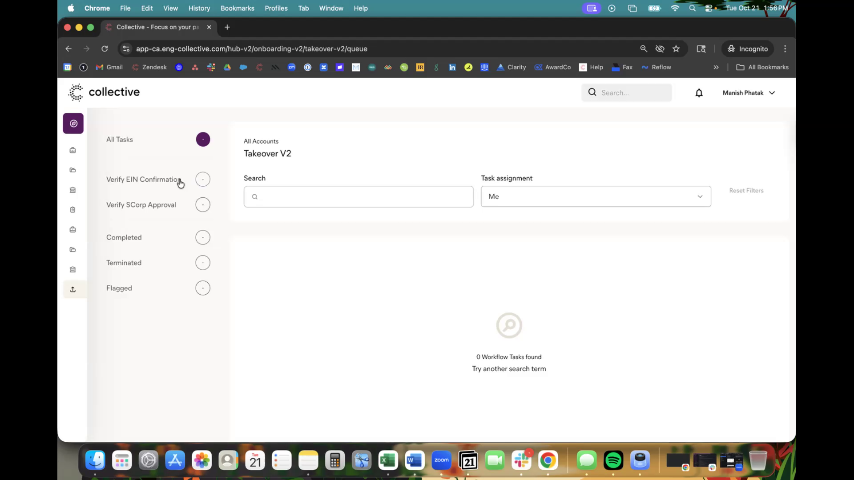This screenshot has height=480, width=854.
Task: Select the All Tasks queue
Action: click(120, 140)
